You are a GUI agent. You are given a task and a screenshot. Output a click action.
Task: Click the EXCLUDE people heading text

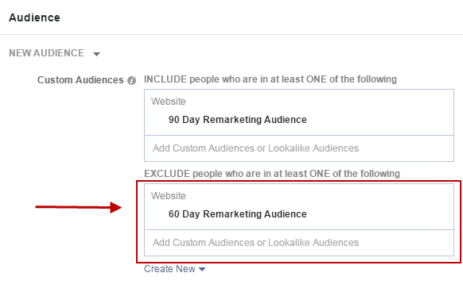pos(272,174)
